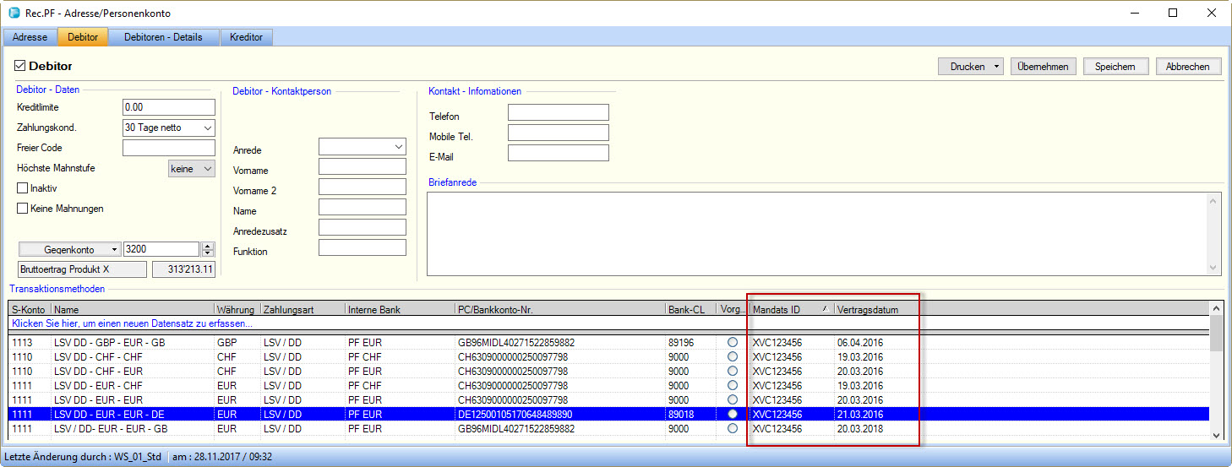1232x467 pixels.
Task: Switch to the Adresse tab
Action: (30, 37)
